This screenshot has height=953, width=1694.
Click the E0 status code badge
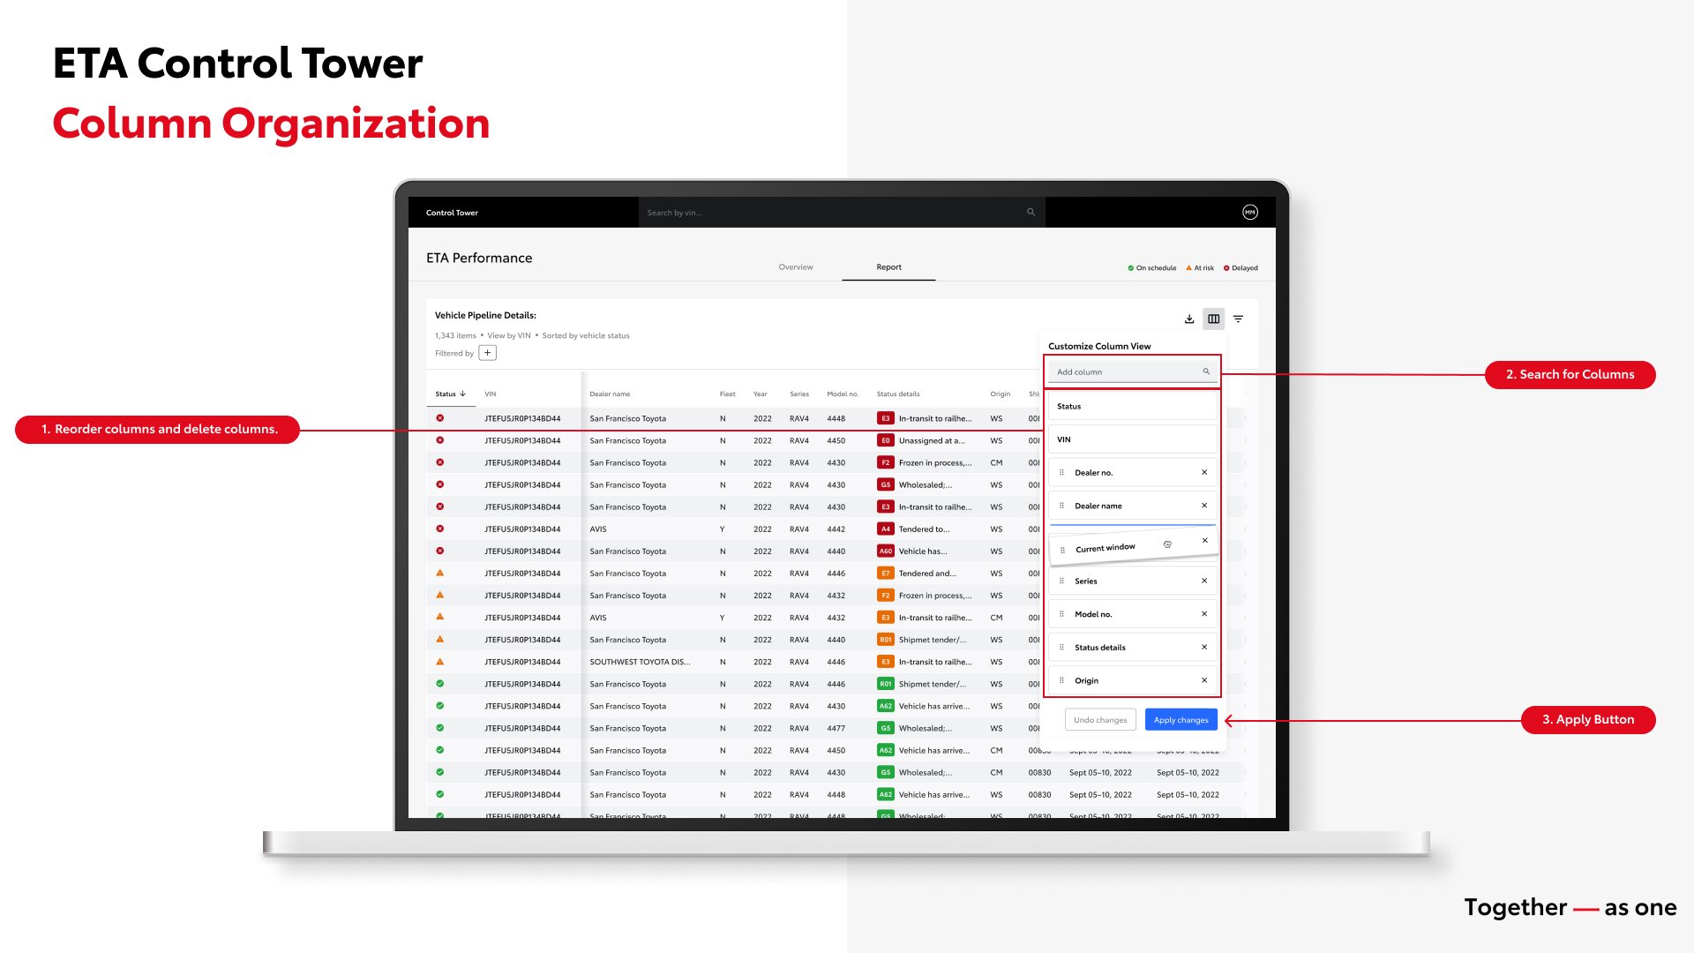886,440
